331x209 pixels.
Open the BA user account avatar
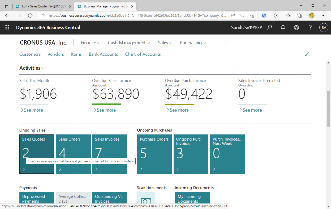click(324, 28)
